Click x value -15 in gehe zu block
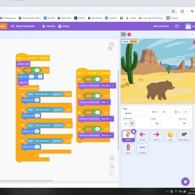 pos(31,76)
